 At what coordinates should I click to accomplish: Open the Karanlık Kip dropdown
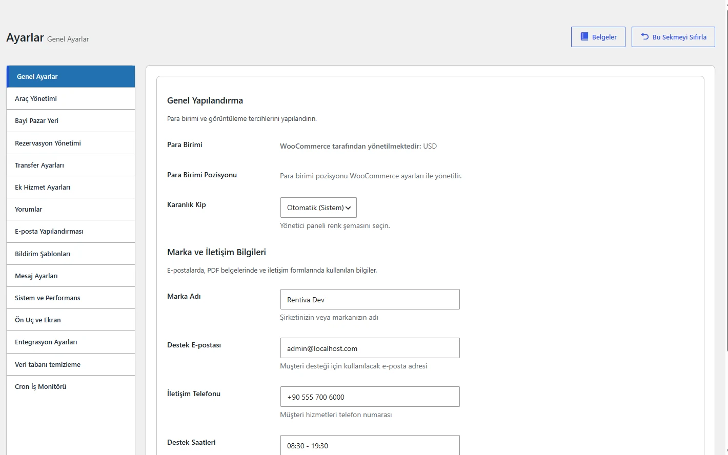click(x=318, y=208)
